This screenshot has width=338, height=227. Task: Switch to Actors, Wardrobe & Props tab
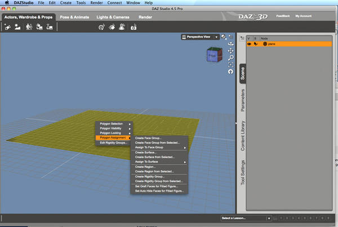click(28, 17)
